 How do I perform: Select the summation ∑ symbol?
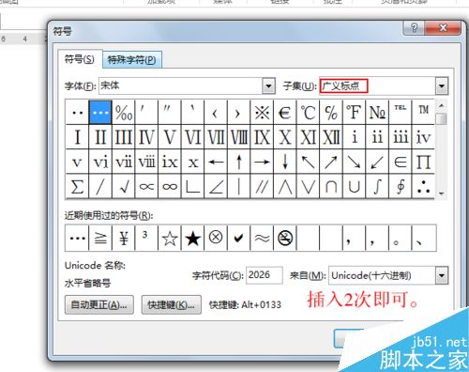click(77, 187)
